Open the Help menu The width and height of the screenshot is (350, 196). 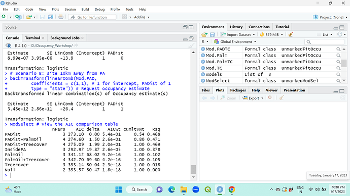click(143, 9)
